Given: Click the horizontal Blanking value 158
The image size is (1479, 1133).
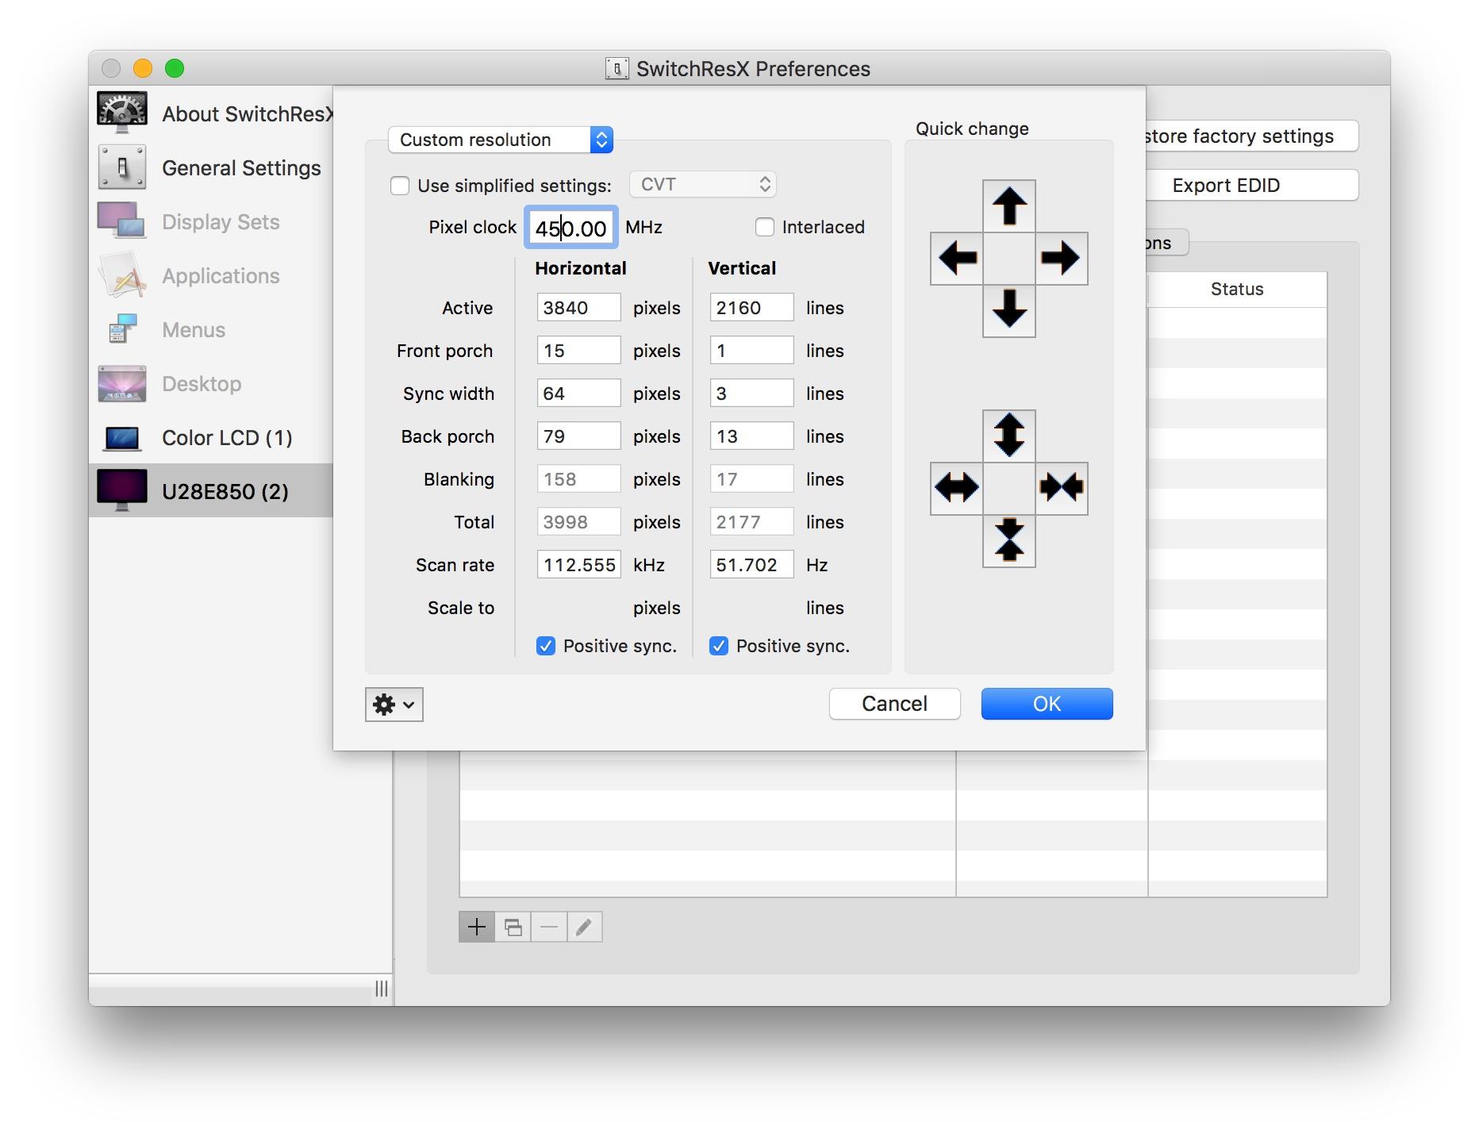Looking at the screenshot, I should 579,479.
